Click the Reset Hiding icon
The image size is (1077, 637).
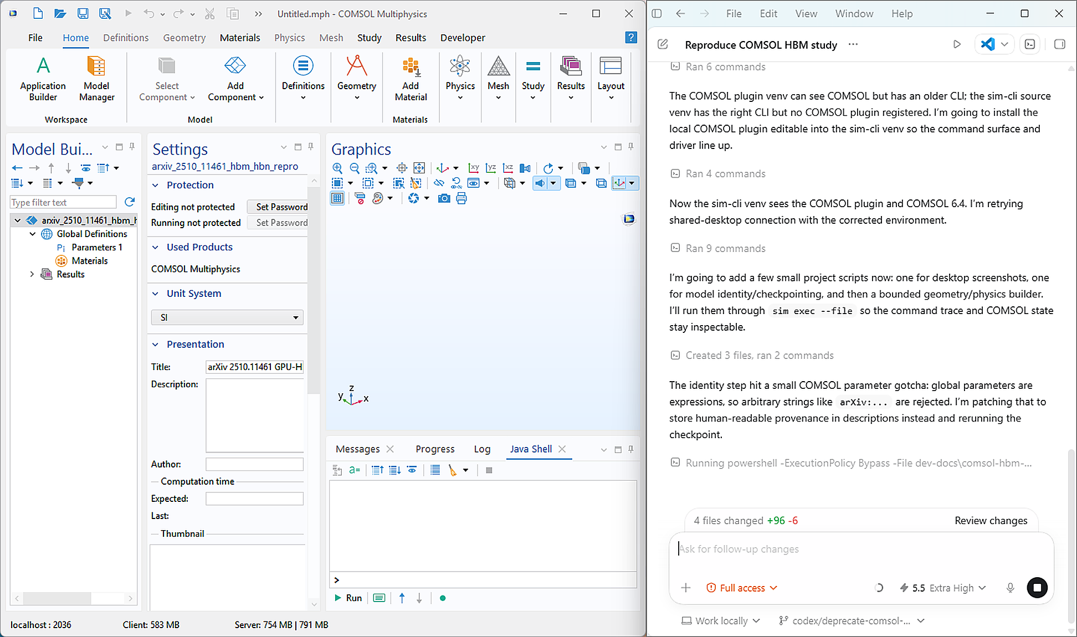click(456, 183)
